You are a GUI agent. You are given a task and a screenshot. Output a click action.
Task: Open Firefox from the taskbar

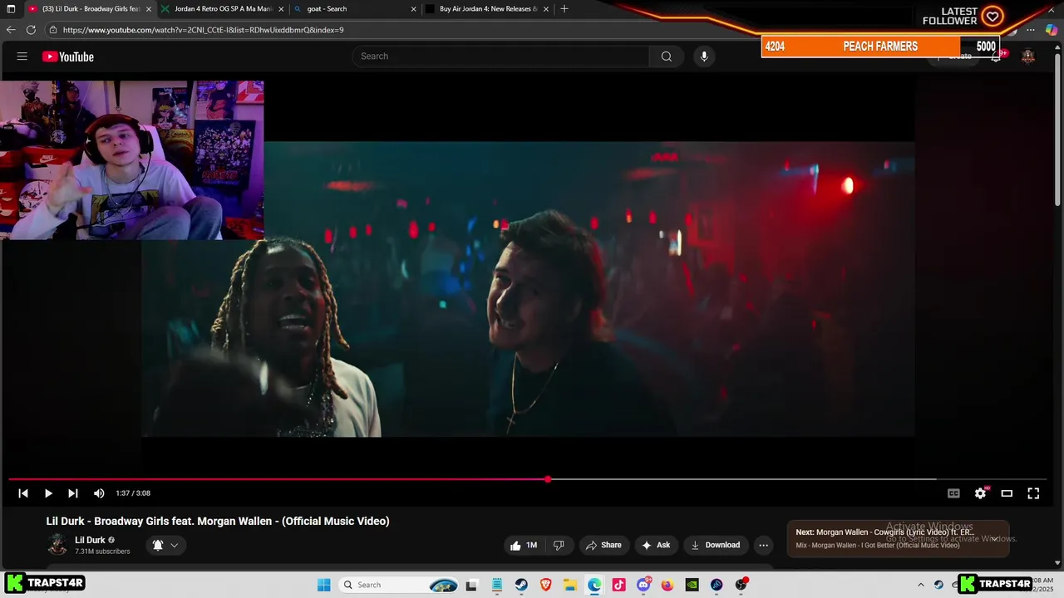pos(667,585)
